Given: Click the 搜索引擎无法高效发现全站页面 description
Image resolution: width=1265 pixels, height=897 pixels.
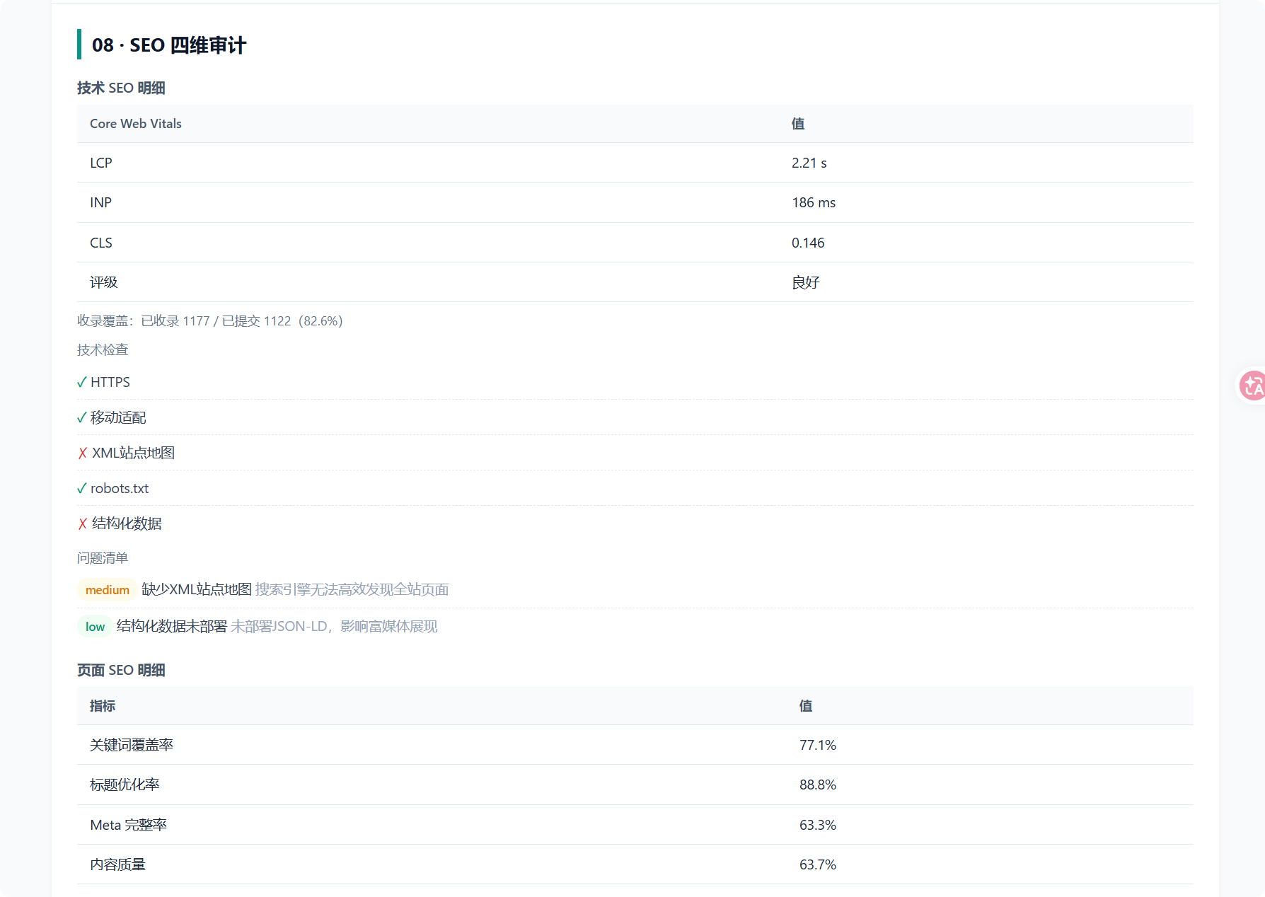Looking at the screenshot, I should pyautogui.click(x=352, y=589).
